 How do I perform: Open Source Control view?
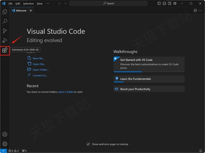[5, 31]
